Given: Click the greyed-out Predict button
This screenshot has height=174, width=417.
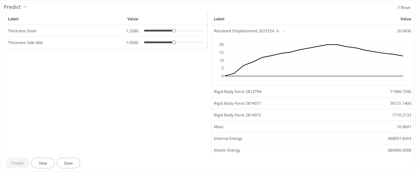Looking at the screenshot, I should [x=18, y=163].
